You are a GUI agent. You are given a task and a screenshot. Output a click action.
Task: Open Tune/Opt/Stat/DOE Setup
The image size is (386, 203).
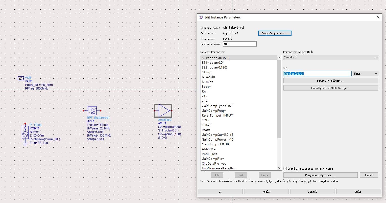[331, 88]
